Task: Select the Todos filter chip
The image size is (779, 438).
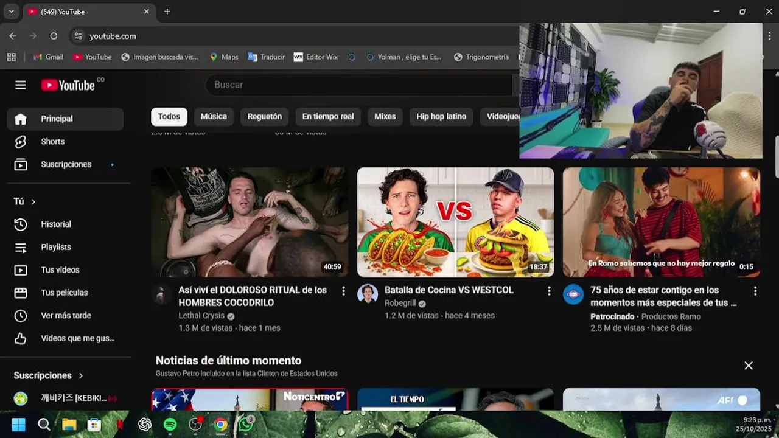Action: click(169, 116)
